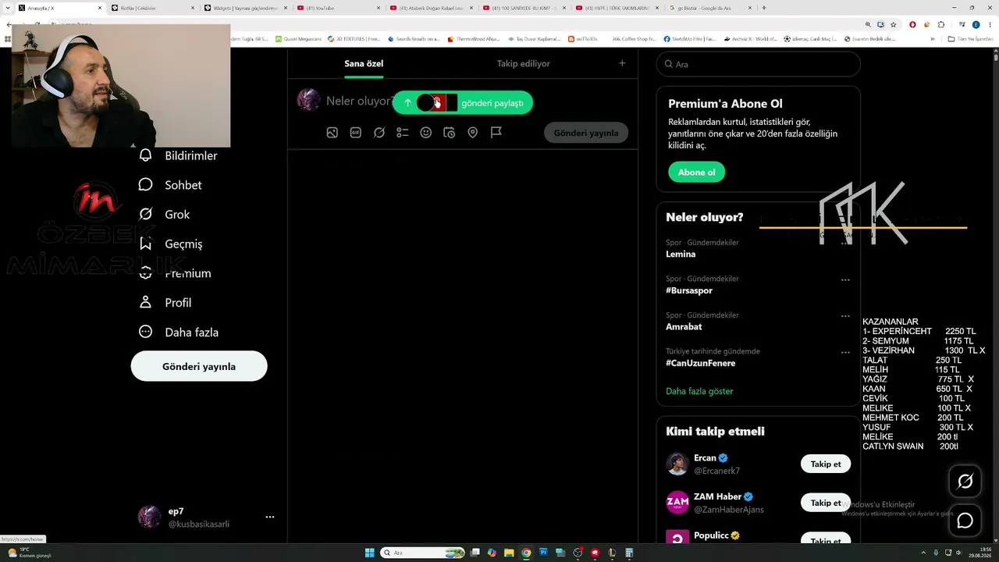Open Grok from the sidebar

click(x=164, y=215)
